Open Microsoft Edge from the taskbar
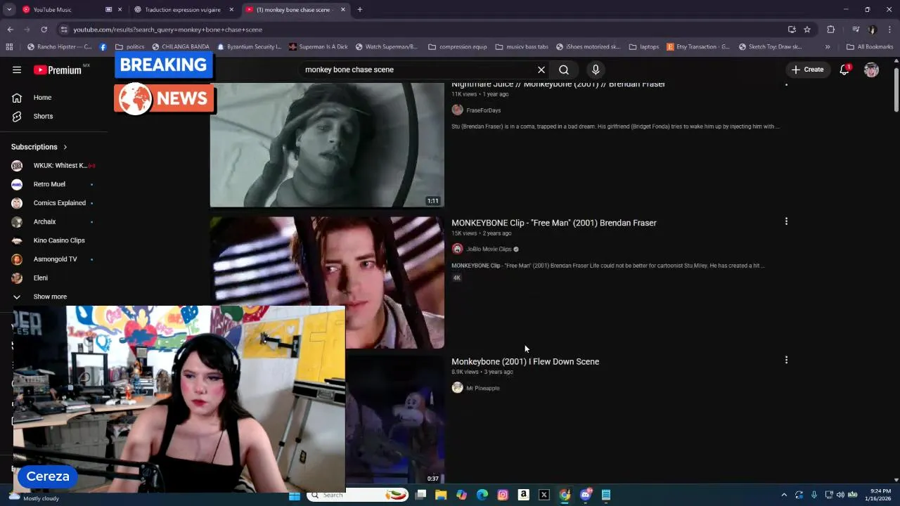This screenshot has width=900, height=506. pos(482,495)
